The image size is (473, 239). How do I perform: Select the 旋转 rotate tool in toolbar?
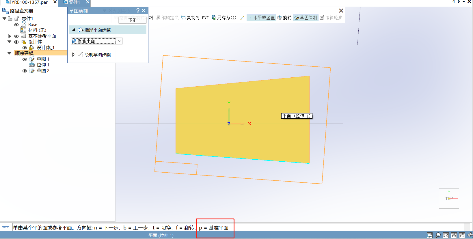(x=284, y=18)
